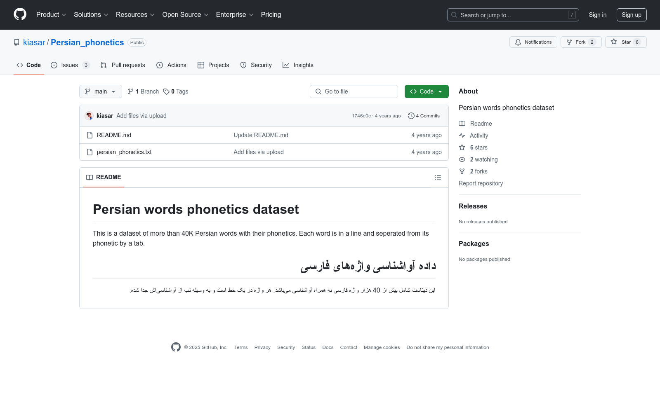Switch to the Code tab

(29, 65)
